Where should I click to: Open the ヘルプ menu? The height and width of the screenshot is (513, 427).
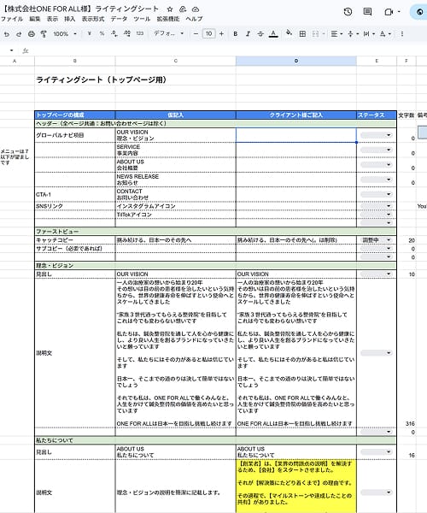point(194,19)
